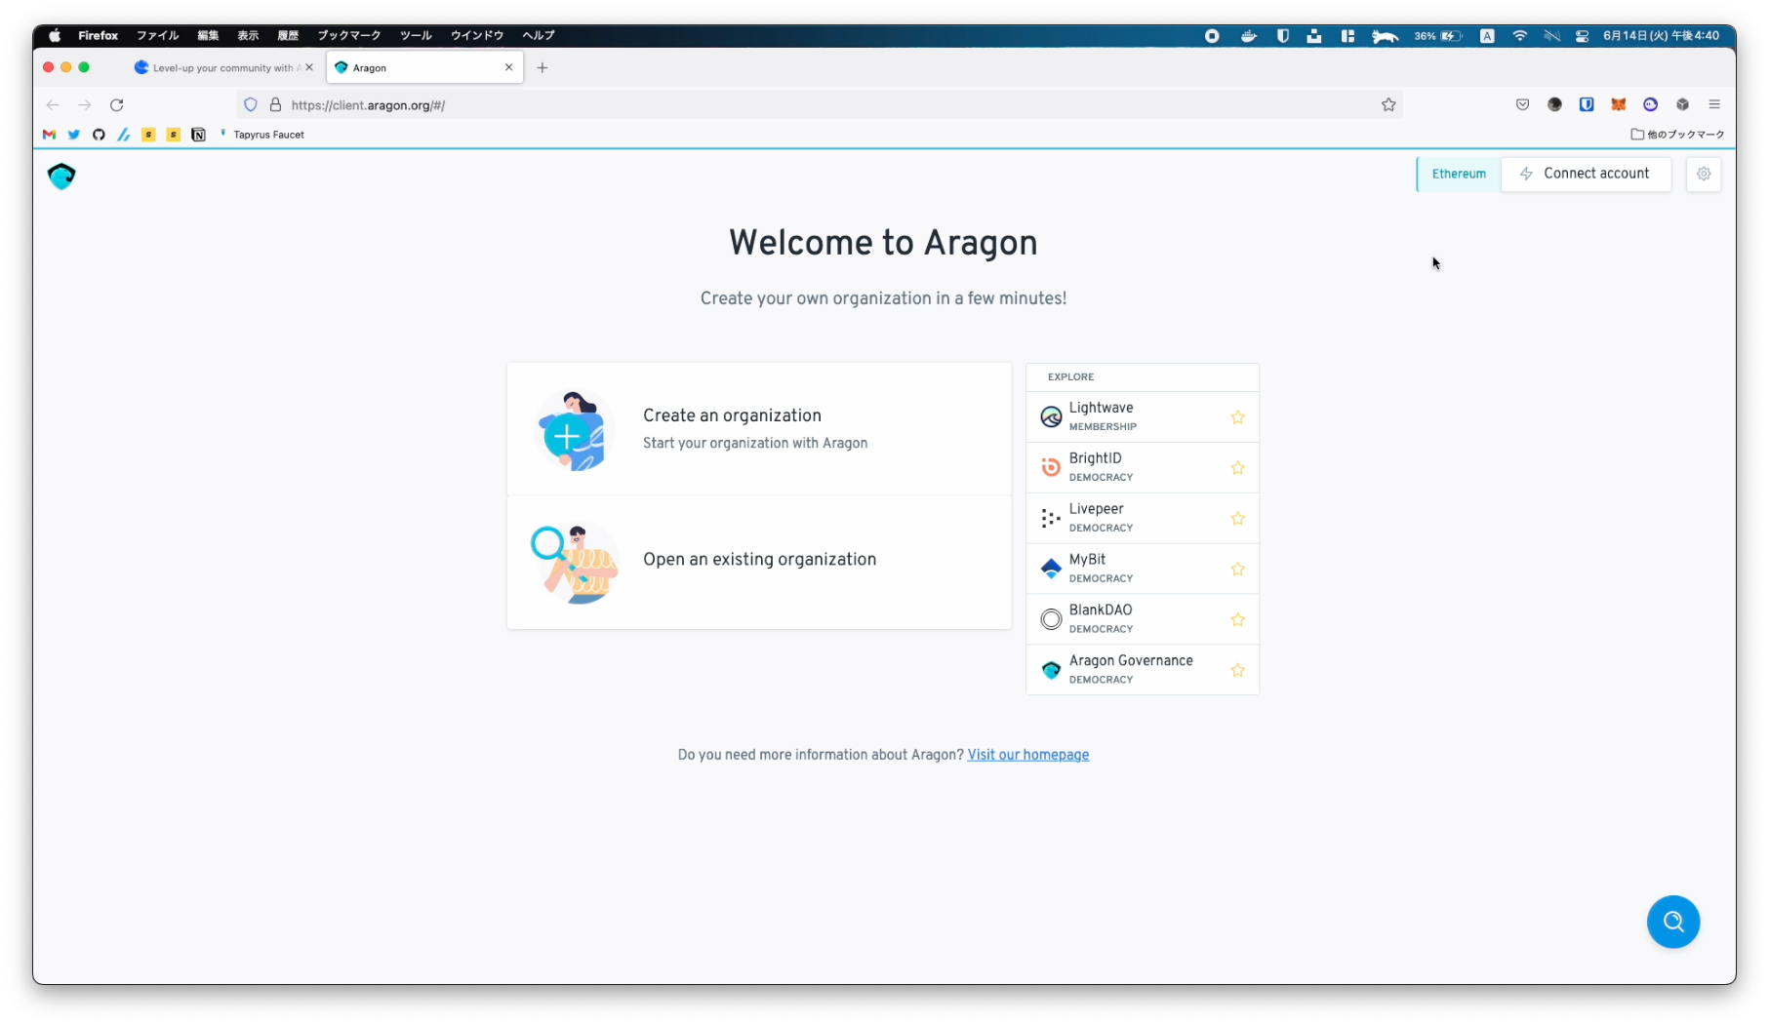Follow the Visit our homepage link

click(x=1027, y=755)
